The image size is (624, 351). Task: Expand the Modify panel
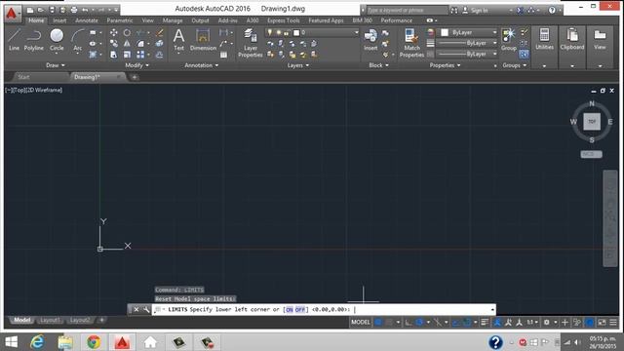pyautogui.click(x=136, y=65)
